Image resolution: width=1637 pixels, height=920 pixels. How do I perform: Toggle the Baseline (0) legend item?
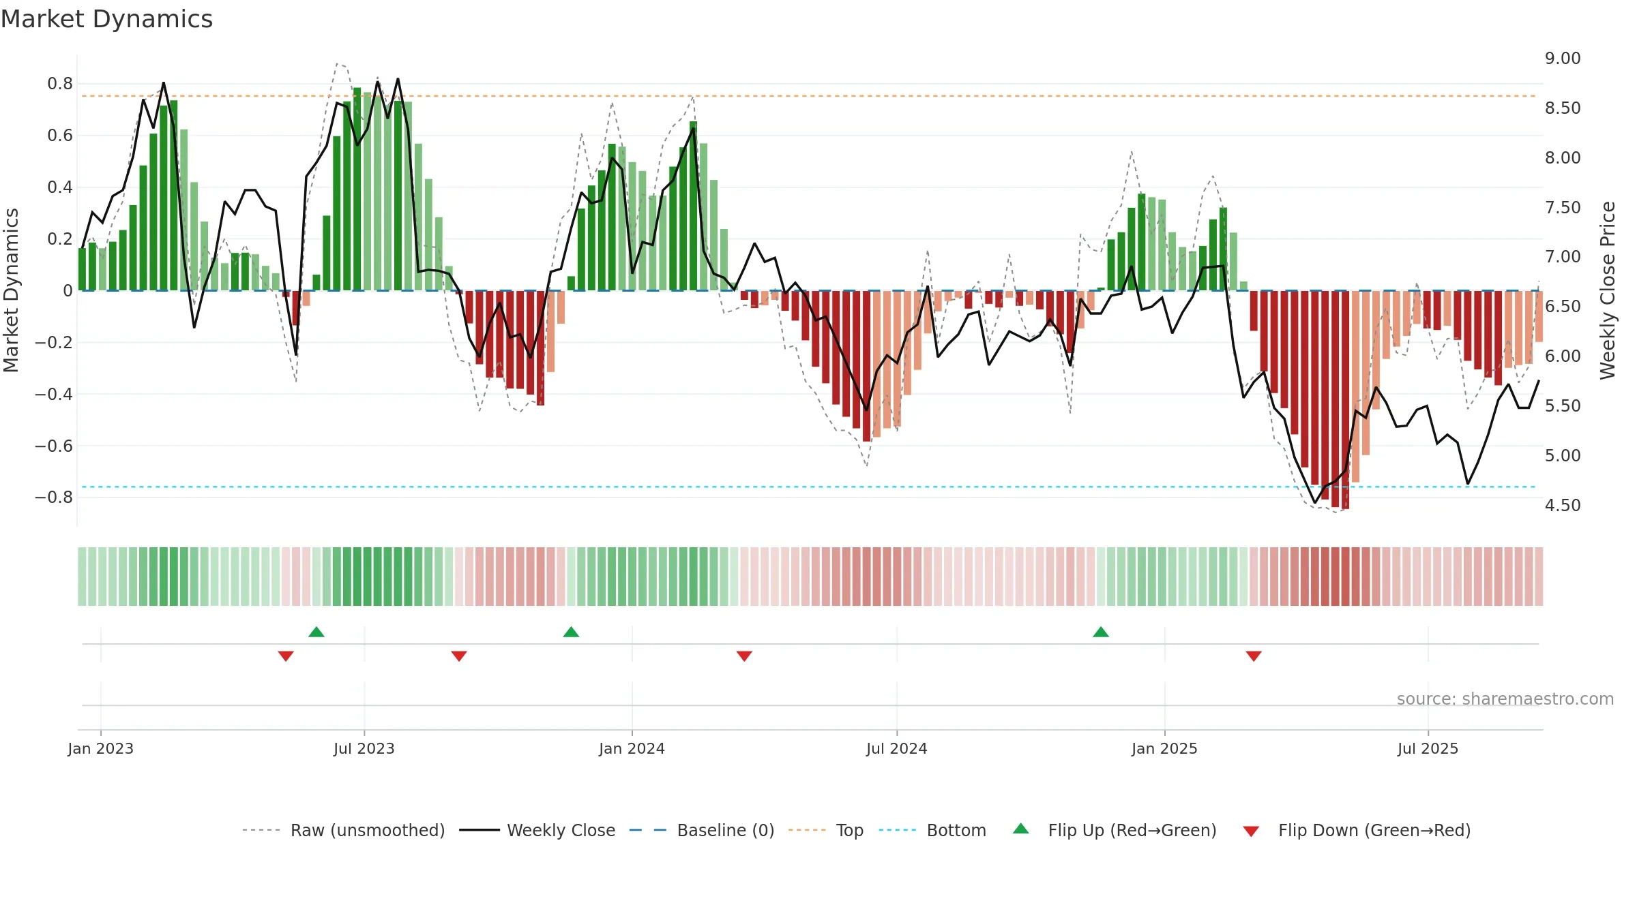[702, 830]
